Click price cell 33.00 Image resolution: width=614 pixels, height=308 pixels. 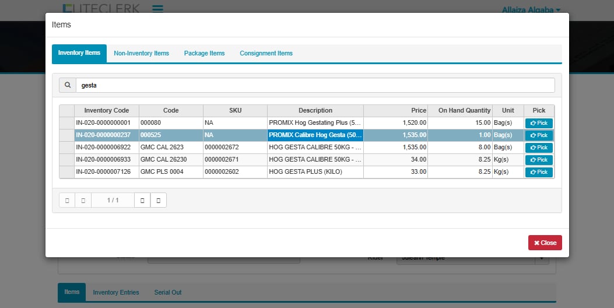395,171
